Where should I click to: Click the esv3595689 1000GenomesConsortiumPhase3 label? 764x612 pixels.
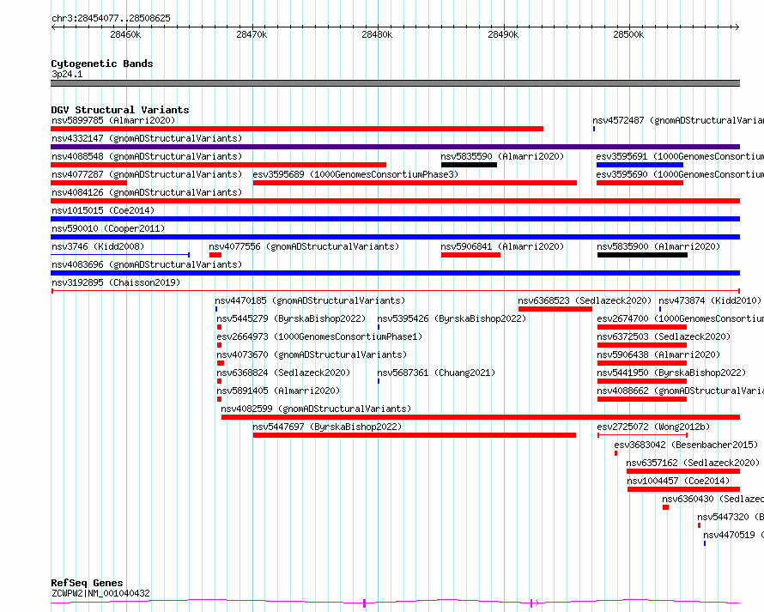click(355, 174)
